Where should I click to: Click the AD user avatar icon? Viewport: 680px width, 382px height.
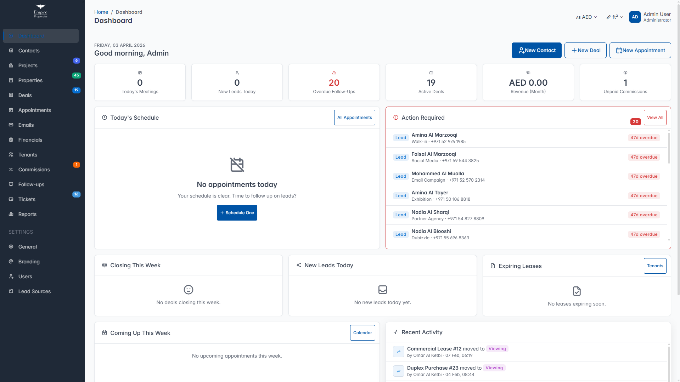(635, 17)
